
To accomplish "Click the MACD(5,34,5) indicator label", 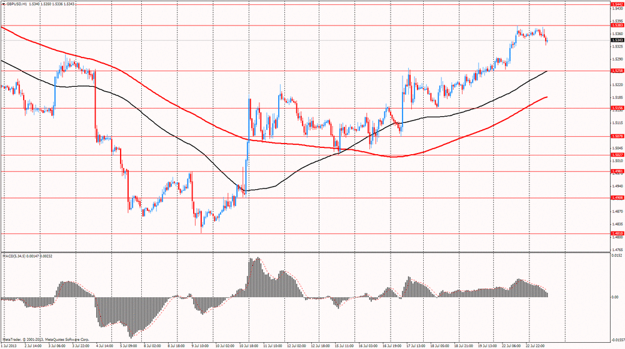I will click(15, 256).
